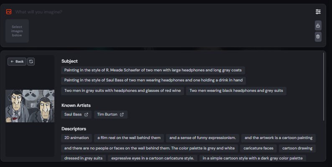Pick 'Two men wearing black headphones' chip
The height and width of the screenshot is (167, 332).
(236, 91)
